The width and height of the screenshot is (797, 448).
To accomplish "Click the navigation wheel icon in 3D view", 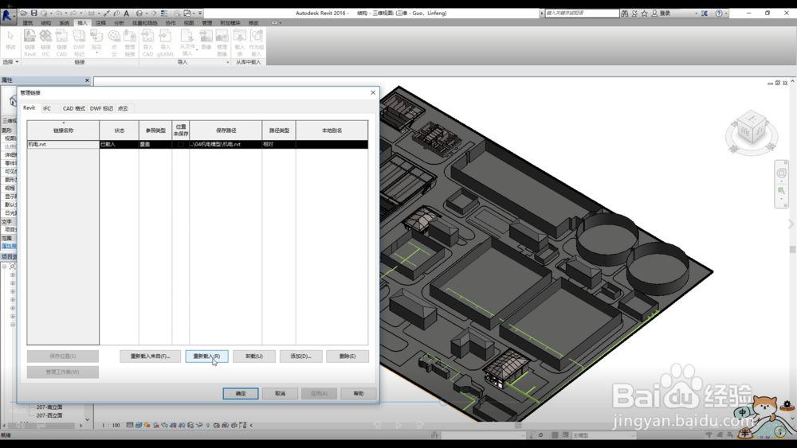I will pos(782,173).
